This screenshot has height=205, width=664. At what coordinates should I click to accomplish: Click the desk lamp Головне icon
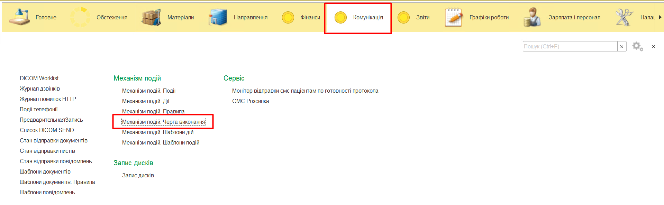pyautogui.click(x=19, y=17)
